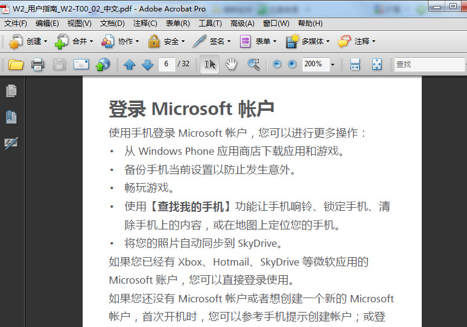Open the 高级(A) menu
Screen dimensions: 467x327
(x=243, y=23)
